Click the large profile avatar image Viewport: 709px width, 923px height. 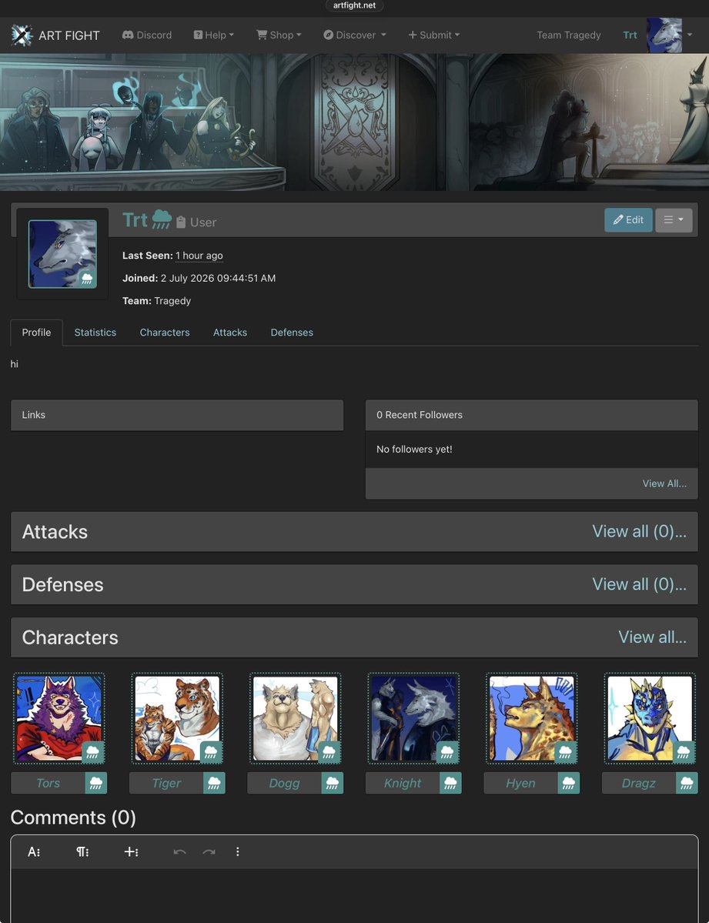(x=62, y=254)
